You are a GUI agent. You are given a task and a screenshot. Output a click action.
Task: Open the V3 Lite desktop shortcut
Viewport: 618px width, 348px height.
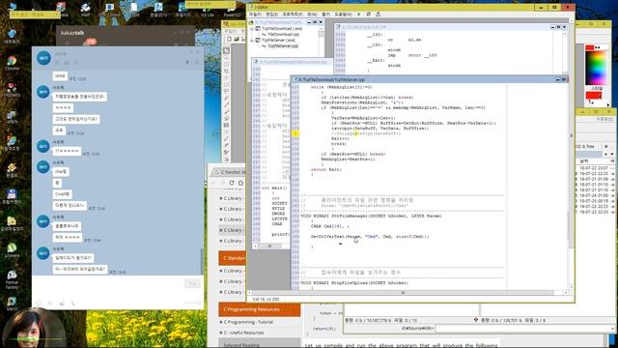pyautogui.click(x=207, y=10)
